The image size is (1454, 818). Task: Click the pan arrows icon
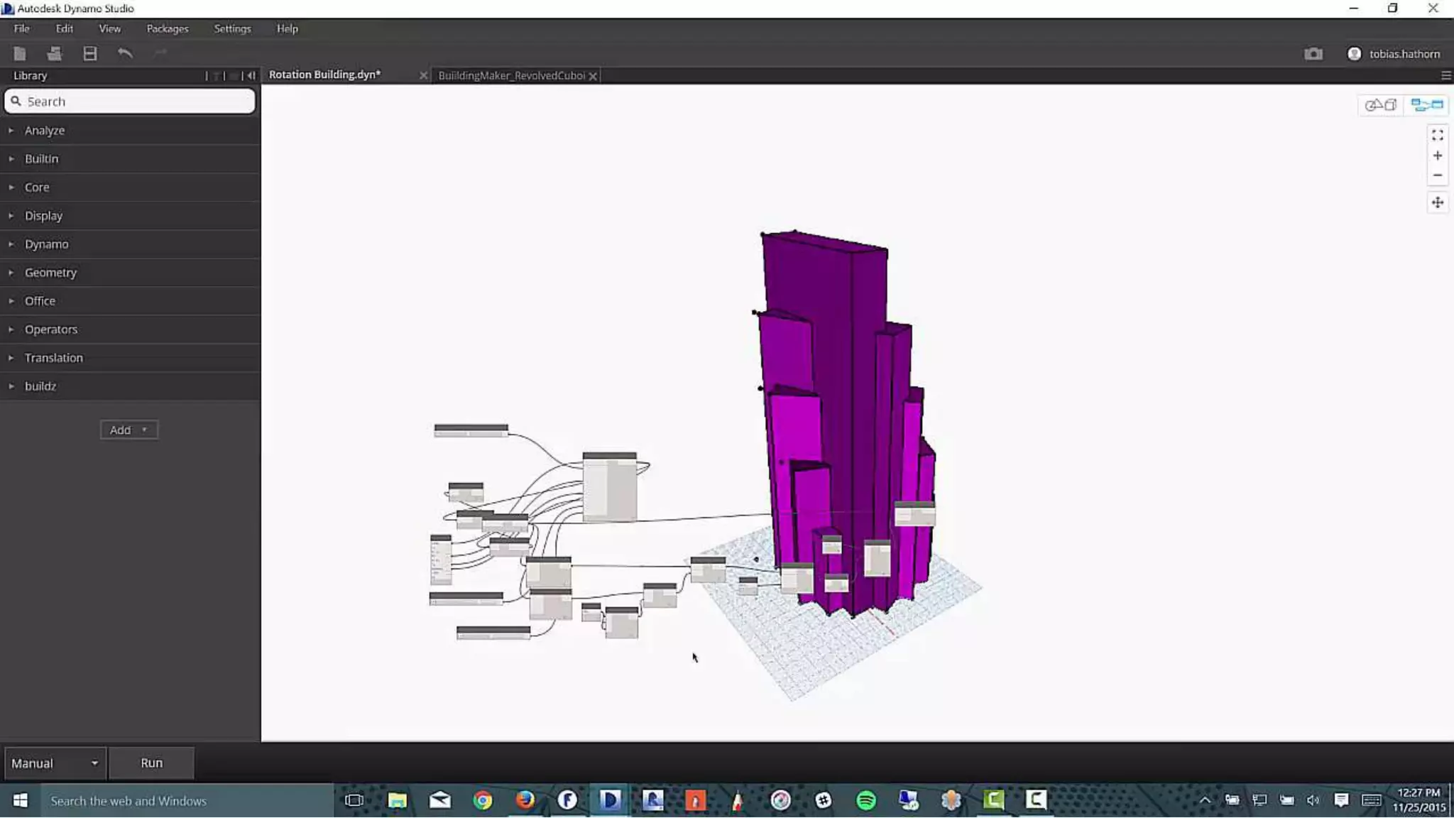pyautogui.click(x=1438, y=203)
